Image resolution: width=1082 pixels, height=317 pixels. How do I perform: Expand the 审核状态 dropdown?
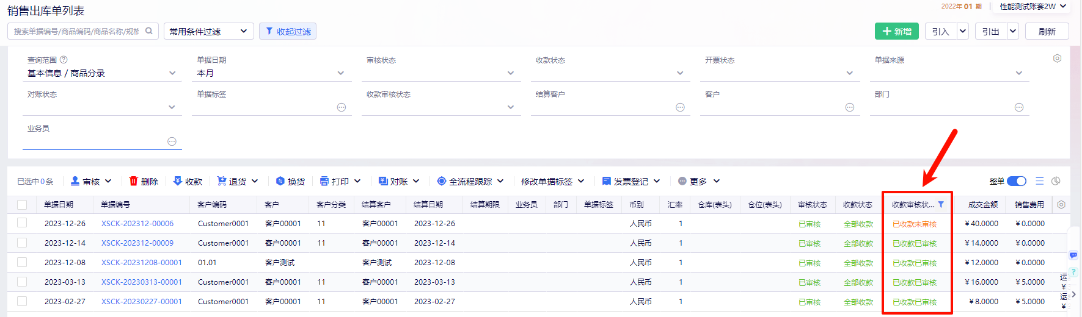click(x=511, y=73)
